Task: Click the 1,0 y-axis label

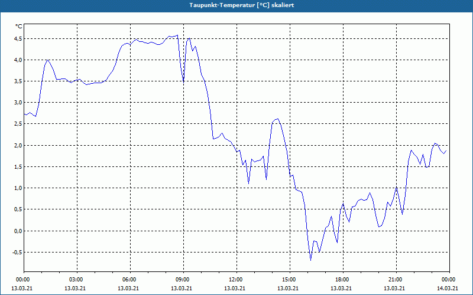Action: (x=18, y=188)
